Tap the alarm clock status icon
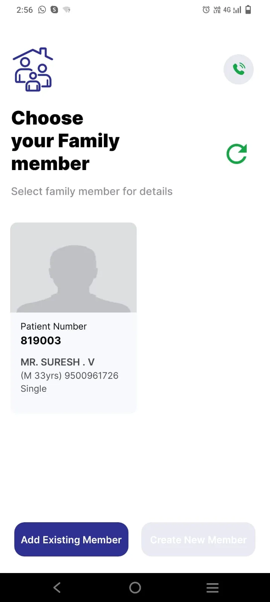This screenshot has width=270, height=602. 206,10
